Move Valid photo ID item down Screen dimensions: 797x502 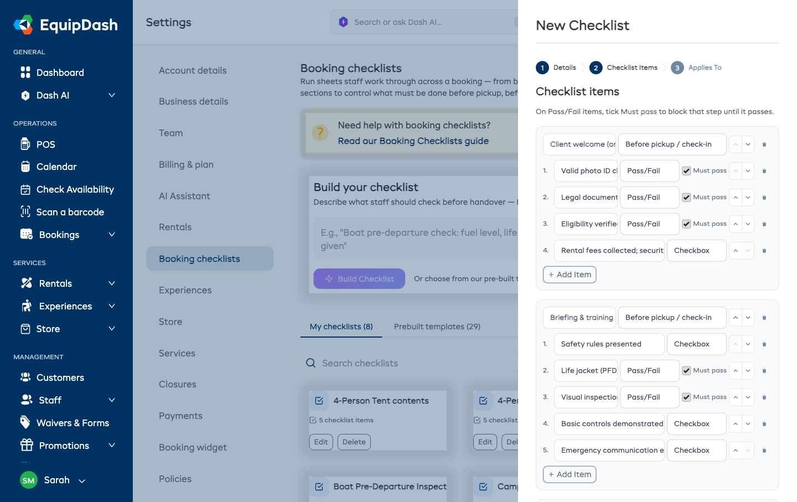click(x=748, y=171)
